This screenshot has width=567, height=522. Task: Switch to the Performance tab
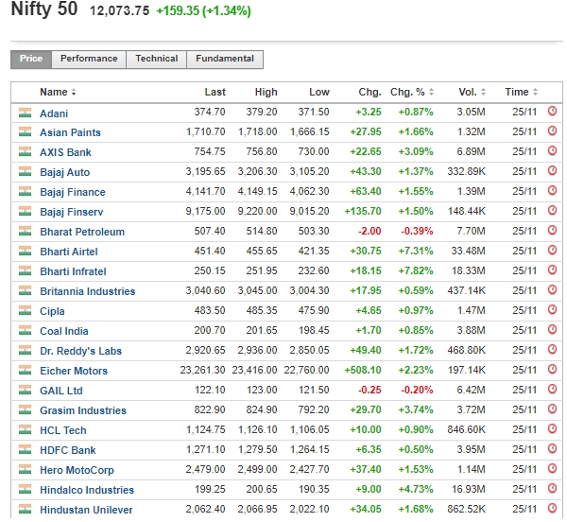coord(89,59)
